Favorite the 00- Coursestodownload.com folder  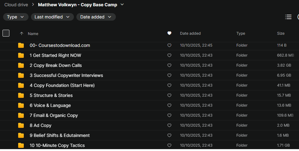coord(169,45)
